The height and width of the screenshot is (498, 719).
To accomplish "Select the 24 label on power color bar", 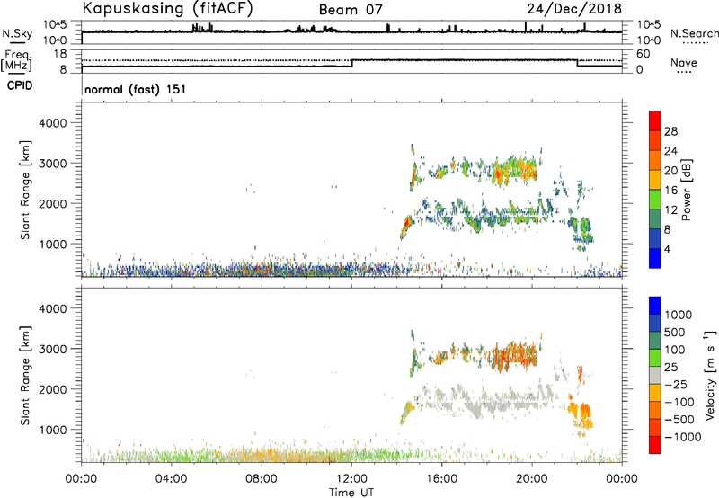I will 670,151.
